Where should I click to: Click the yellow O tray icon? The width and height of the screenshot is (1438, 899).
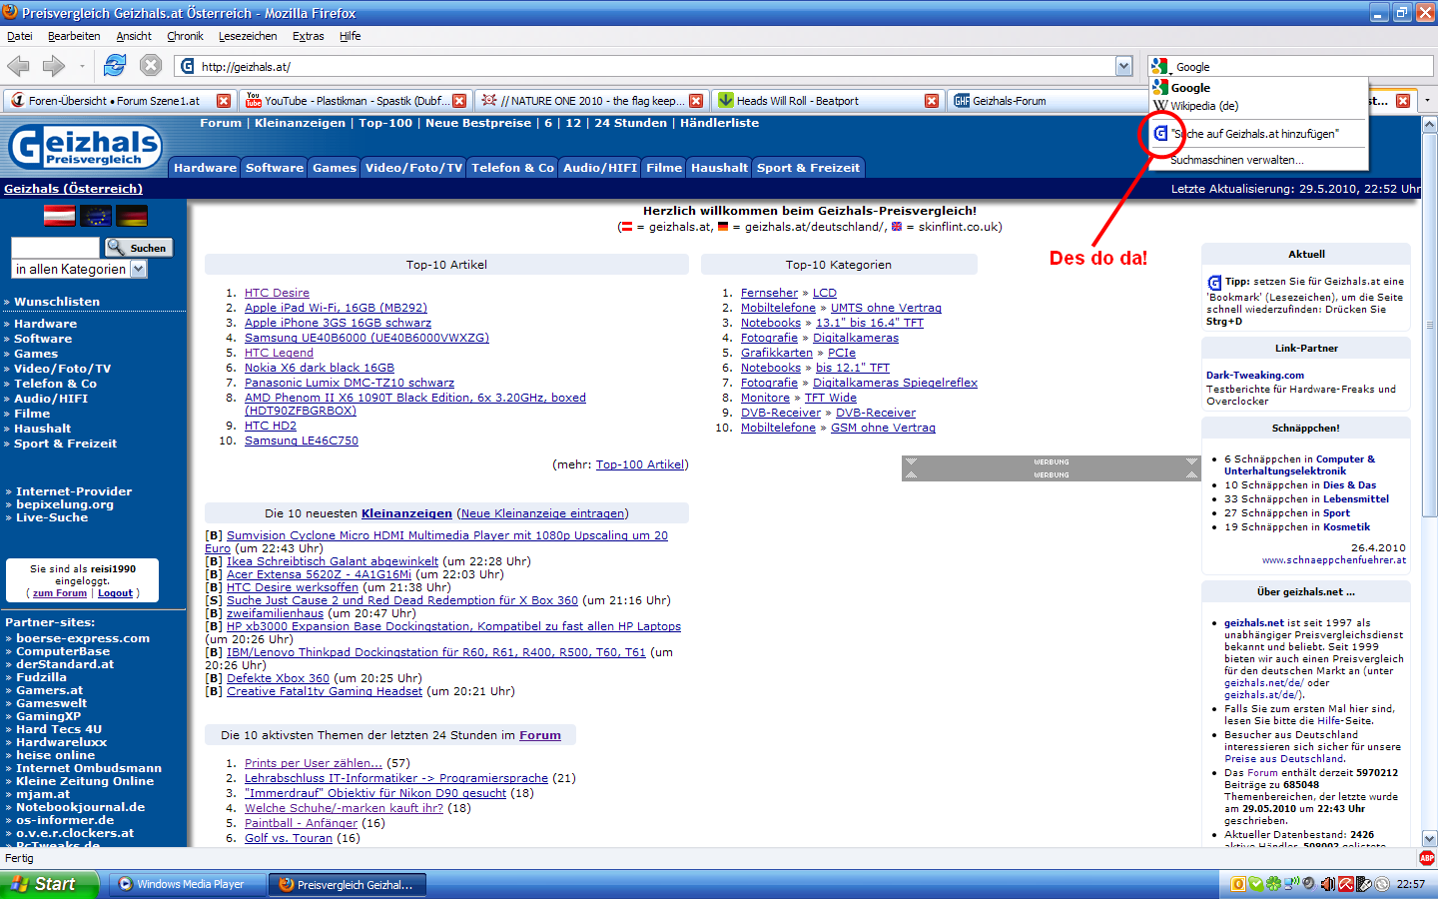point(1238,884)
